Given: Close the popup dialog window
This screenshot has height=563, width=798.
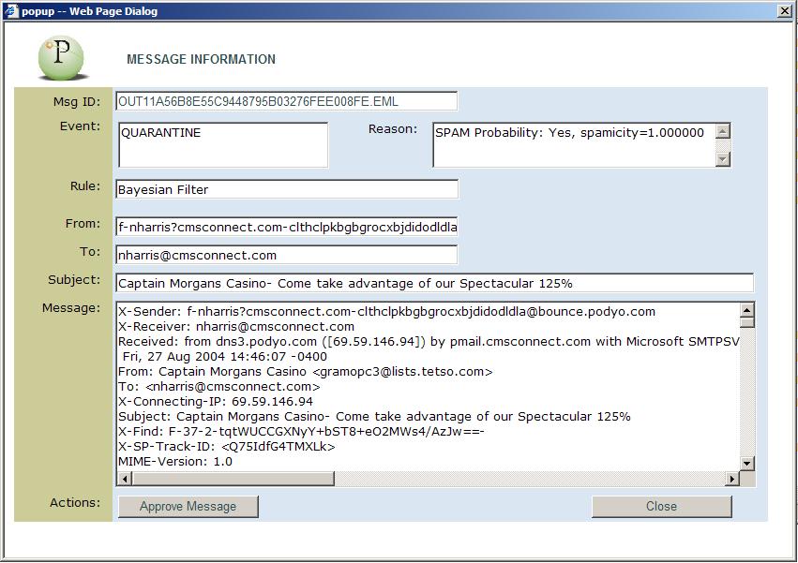Looking at the screenshot, I should click(x=785, y=10).
